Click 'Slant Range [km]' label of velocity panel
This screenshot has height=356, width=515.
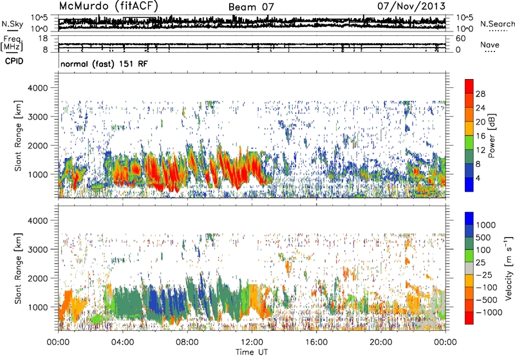tap(18, 268)
